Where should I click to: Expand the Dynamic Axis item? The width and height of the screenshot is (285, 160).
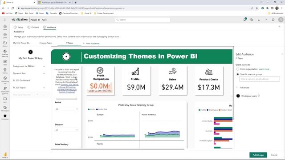pyautogui.click(x=44, y=73)
